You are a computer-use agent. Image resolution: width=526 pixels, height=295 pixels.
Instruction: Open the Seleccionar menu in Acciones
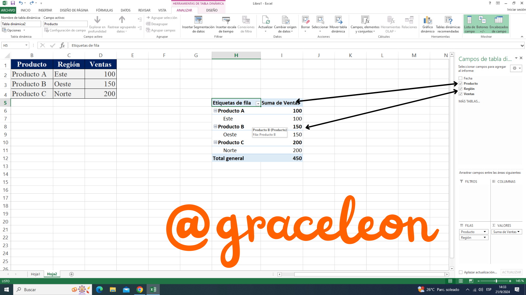(x=320, y=24)
